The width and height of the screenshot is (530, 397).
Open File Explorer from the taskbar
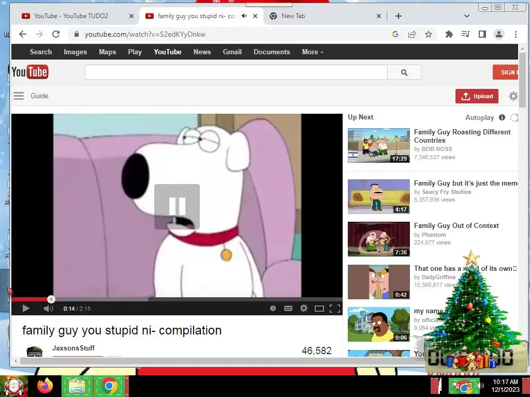[77, 386]
